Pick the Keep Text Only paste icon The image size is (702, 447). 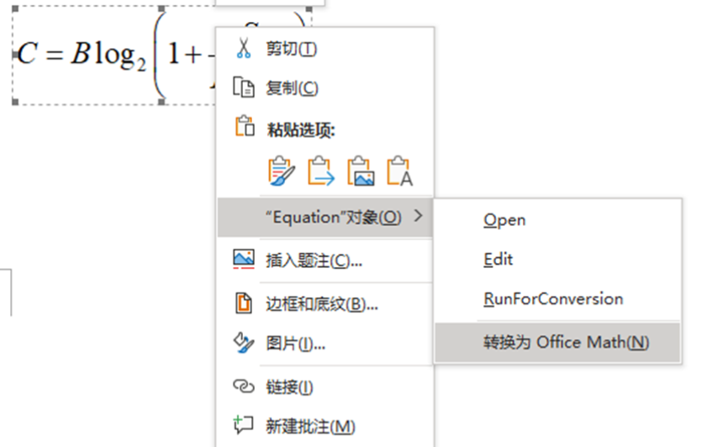click(399, 171)
